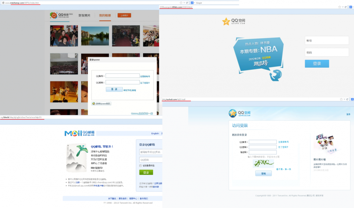The height and width of the screenshot is (208, 354).
Task: Click bookmark star in meishanqc.com address bar
Action: click(x=181, y=3)
